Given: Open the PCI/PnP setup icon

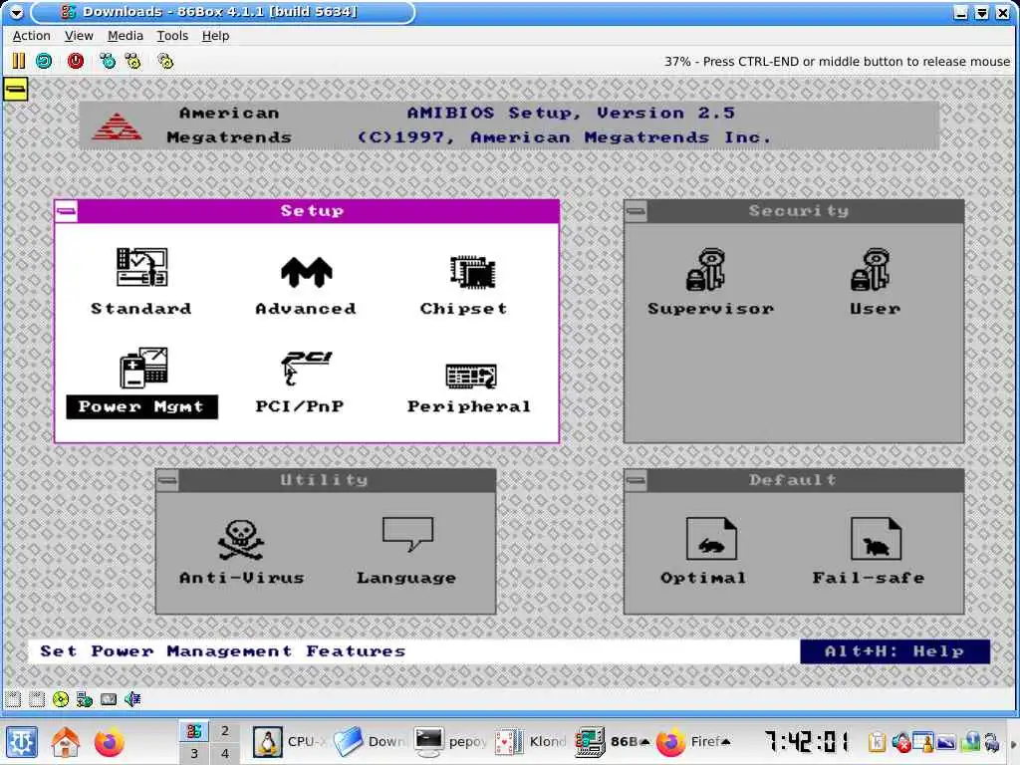Looking at the screenshot, I should 306,368.
